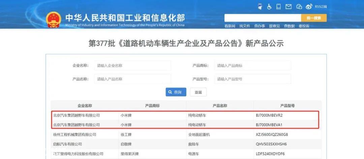364x159 pixels.
Task: Open the WeChat icon in the header
Action: 299,7
